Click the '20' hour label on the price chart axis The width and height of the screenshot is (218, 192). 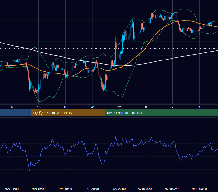92,107
